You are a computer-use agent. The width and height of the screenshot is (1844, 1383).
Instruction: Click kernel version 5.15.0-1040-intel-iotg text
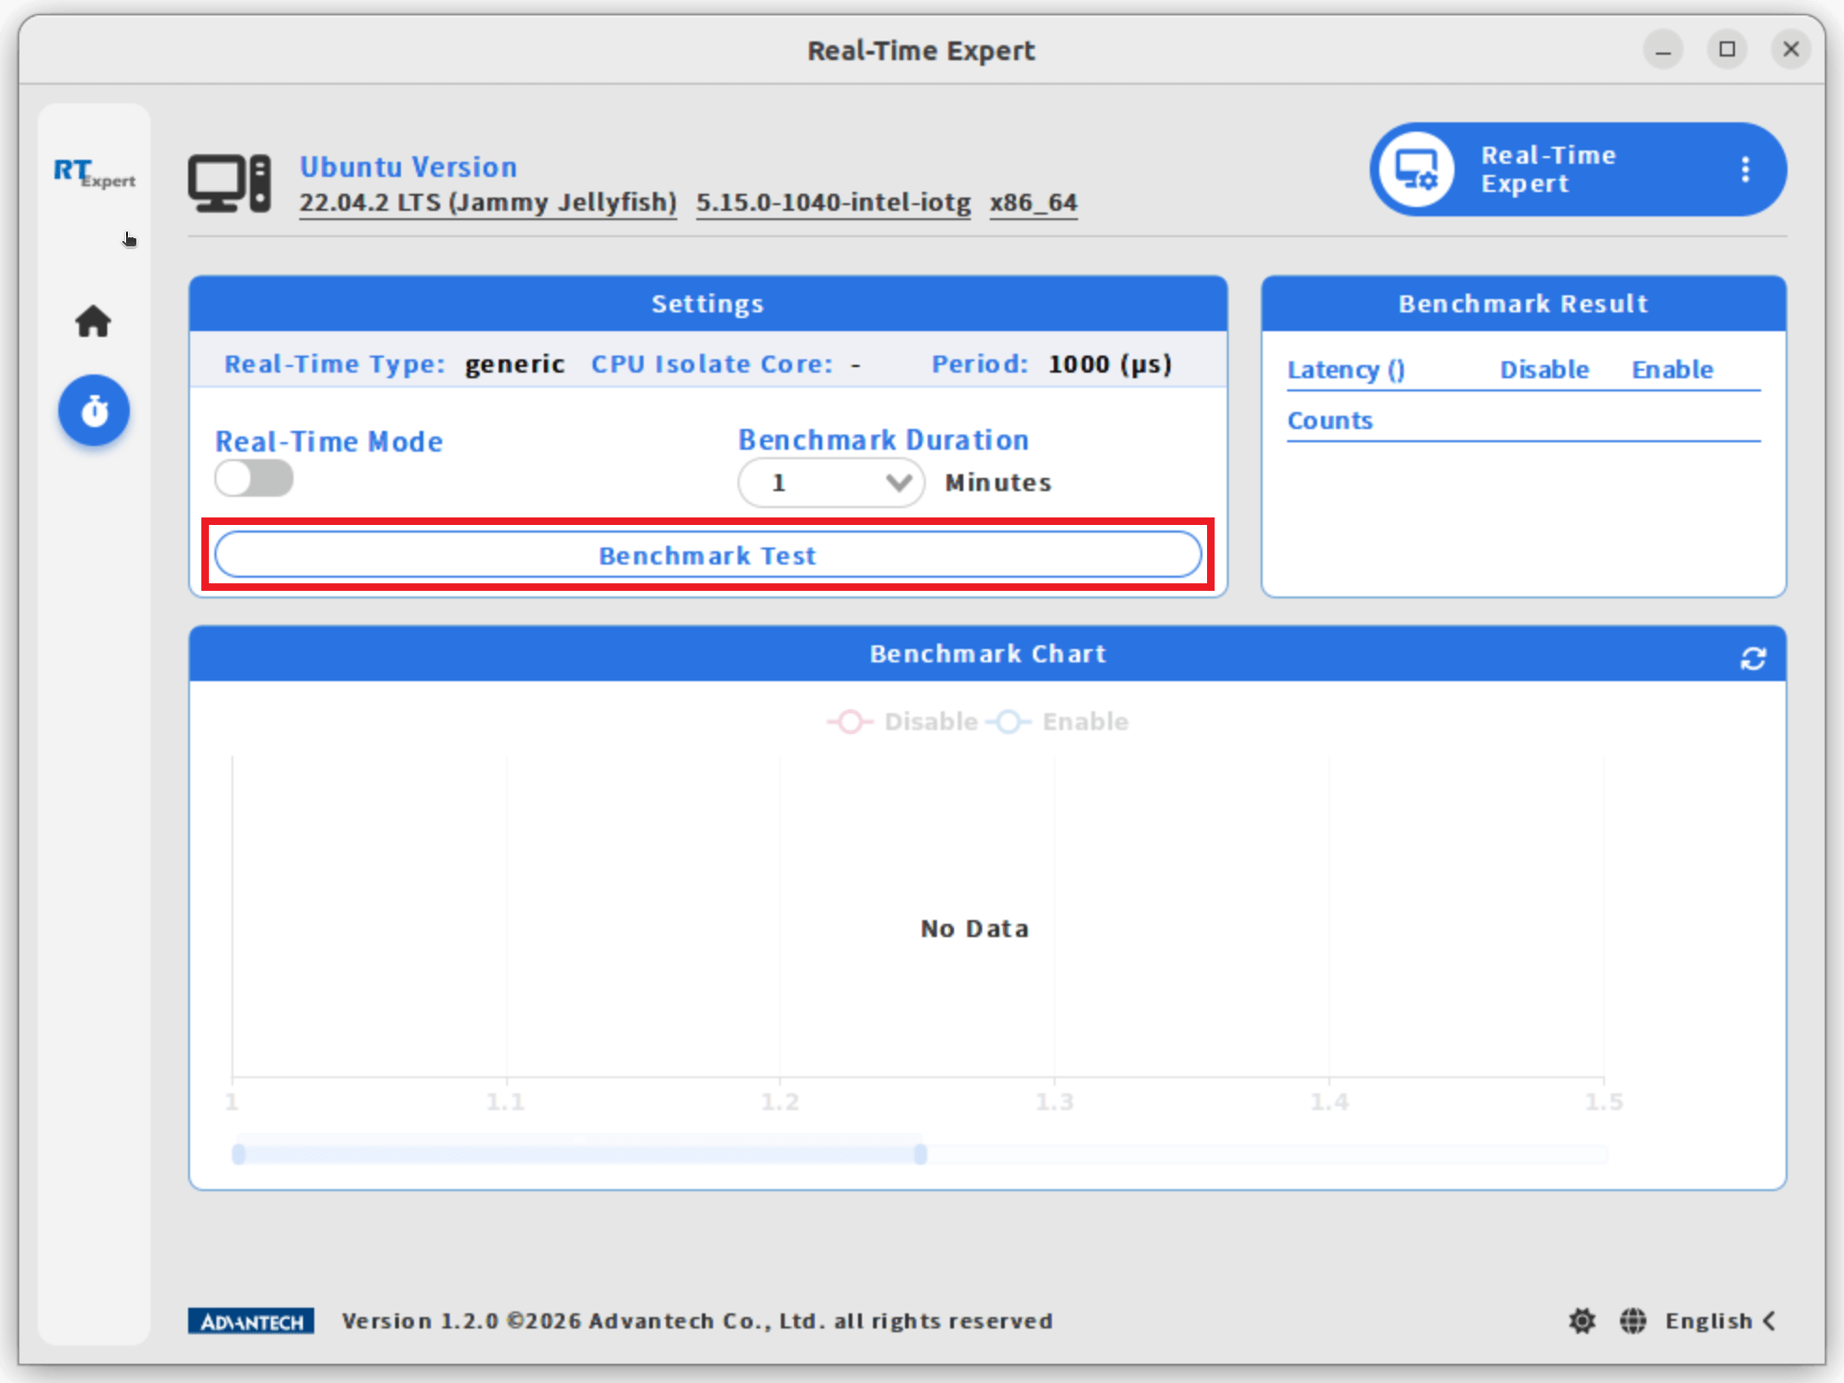[834, 202]
